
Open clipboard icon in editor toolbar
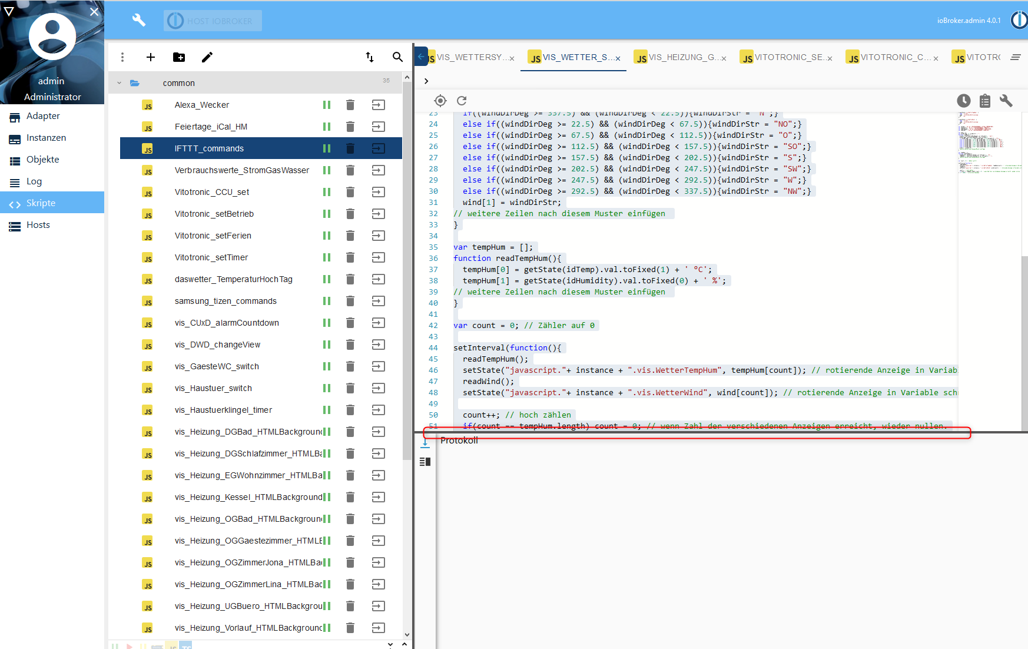pyautogui.click(x=985, y=101)
